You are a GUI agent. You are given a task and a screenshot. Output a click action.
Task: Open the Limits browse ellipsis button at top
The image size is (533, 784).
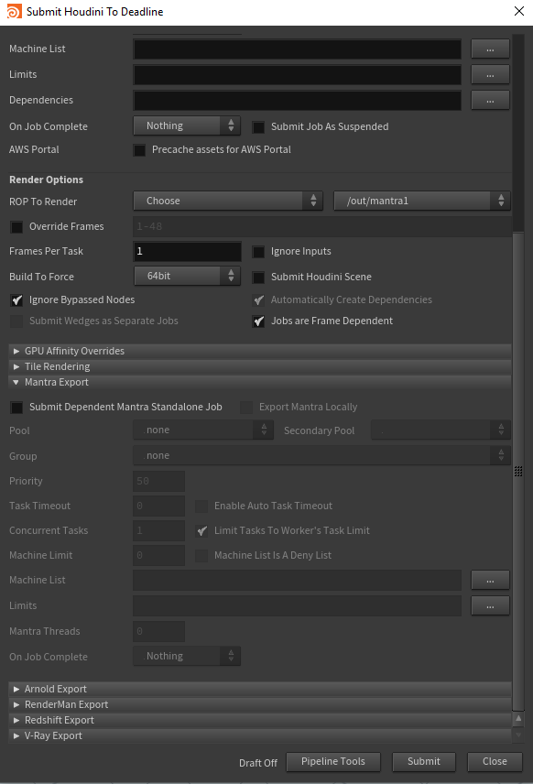point(490,74)
